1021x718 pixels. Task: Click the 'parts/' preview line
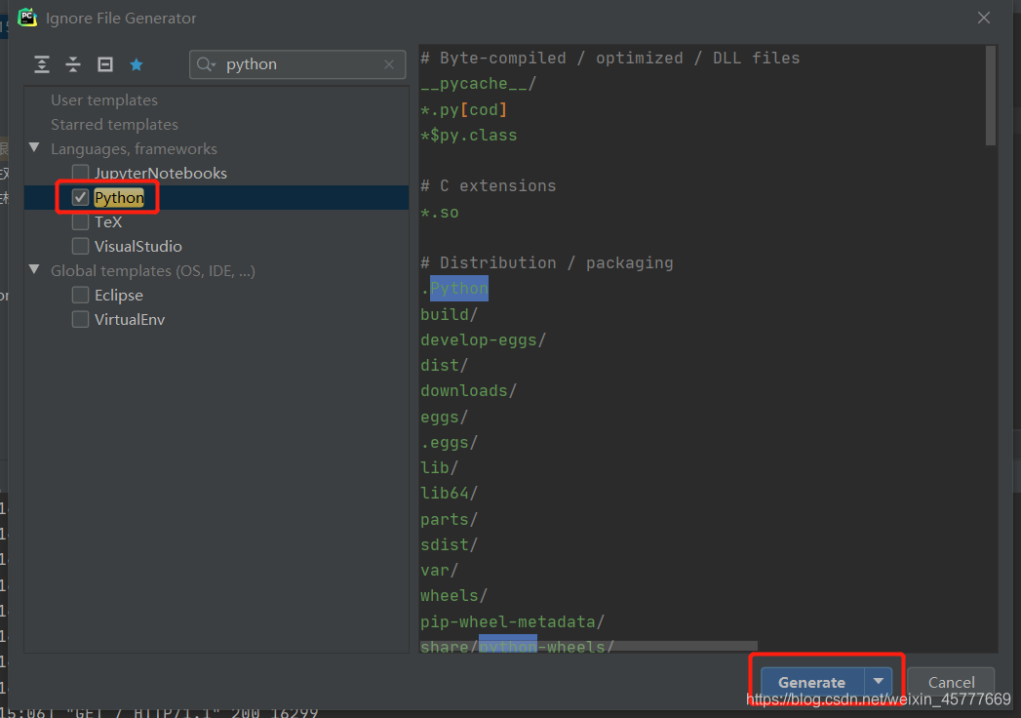click(x=450, y=519)
